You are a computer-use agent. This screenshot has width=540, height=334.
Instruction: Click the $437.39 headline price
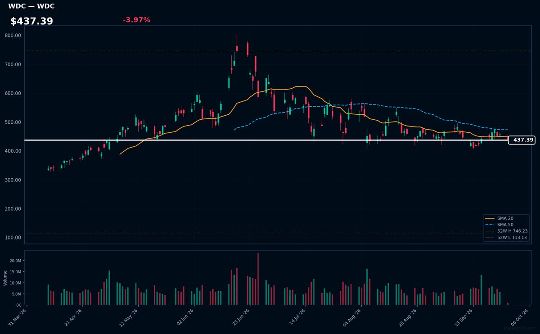pos(31,21)
